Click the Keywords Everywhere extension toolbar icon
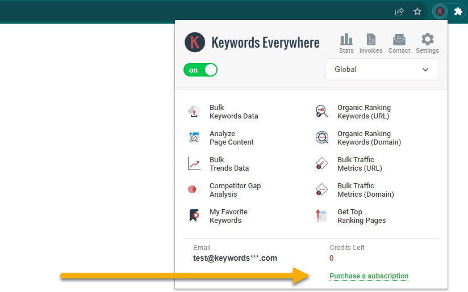 (440, 11)
